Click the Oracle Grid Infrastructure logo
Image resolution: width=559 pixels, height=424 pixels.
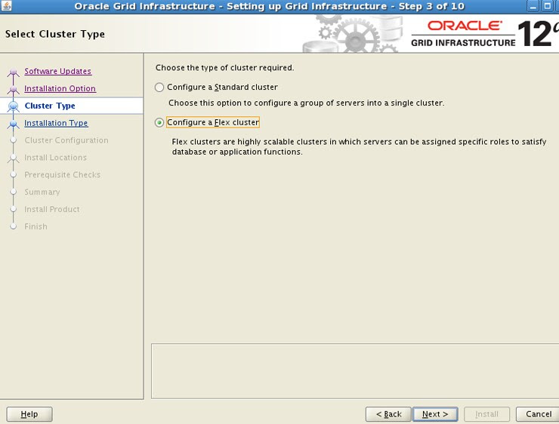click(485, 34)
